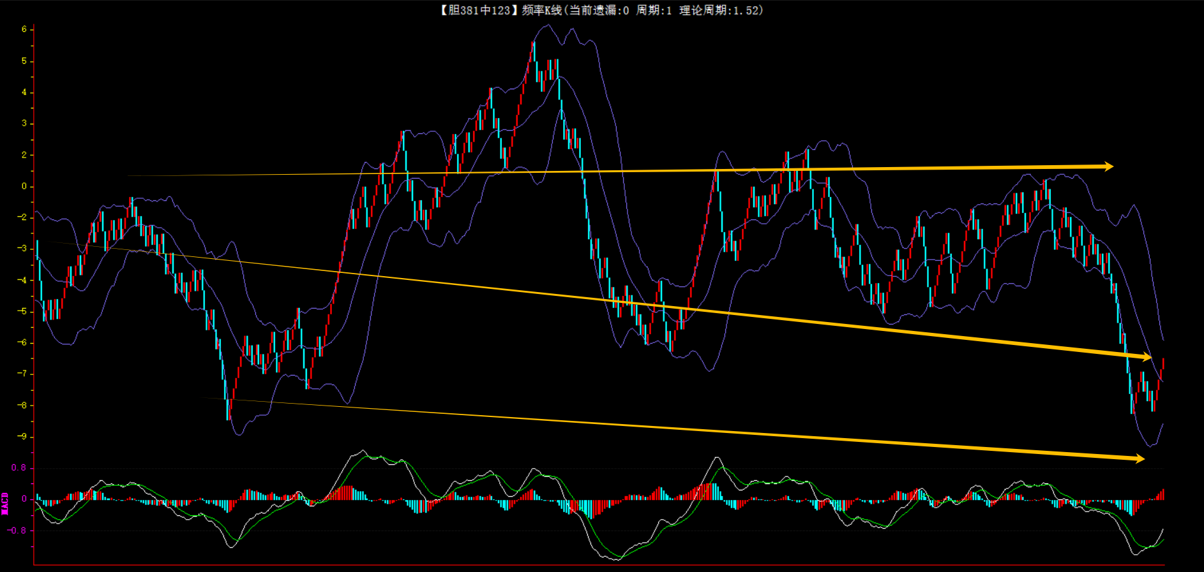The image size is (1204, 572).
Task: Click the magenta MACD label
Action: coord(5,502)
